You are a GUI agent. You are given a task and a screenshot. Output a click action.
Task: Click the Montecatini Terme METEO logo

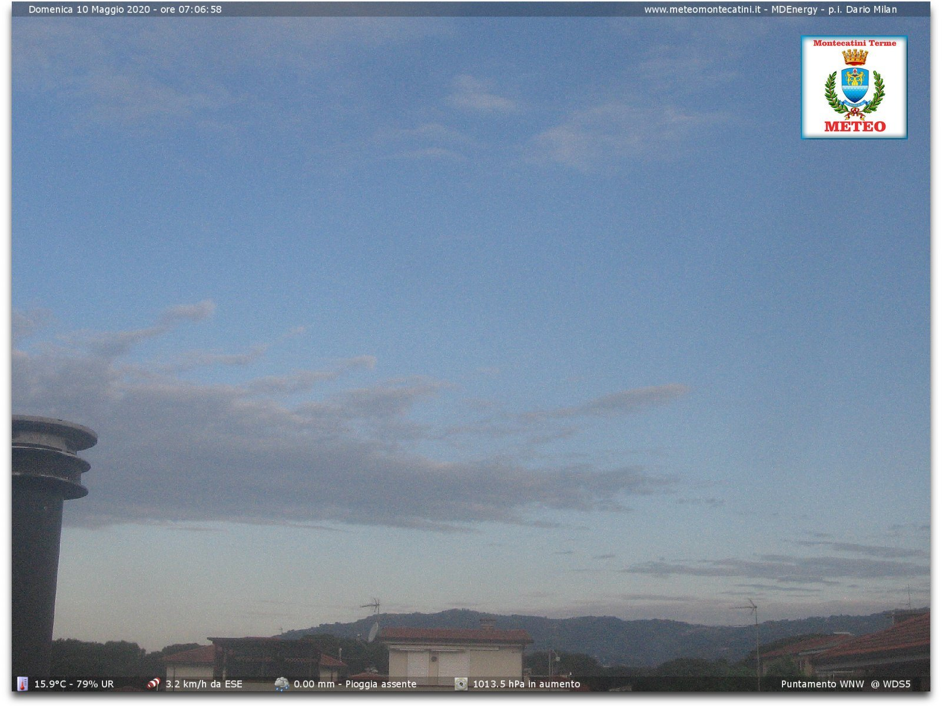[x=854, y=87]
